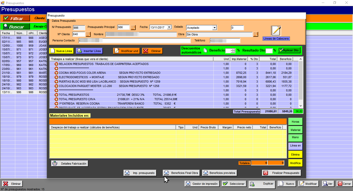Click Nueva Línea button

pos(61,51)
